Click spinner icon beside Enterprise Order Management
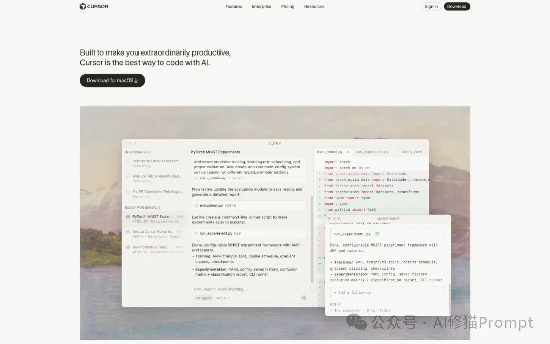550x344 pixels. (128, 161)
